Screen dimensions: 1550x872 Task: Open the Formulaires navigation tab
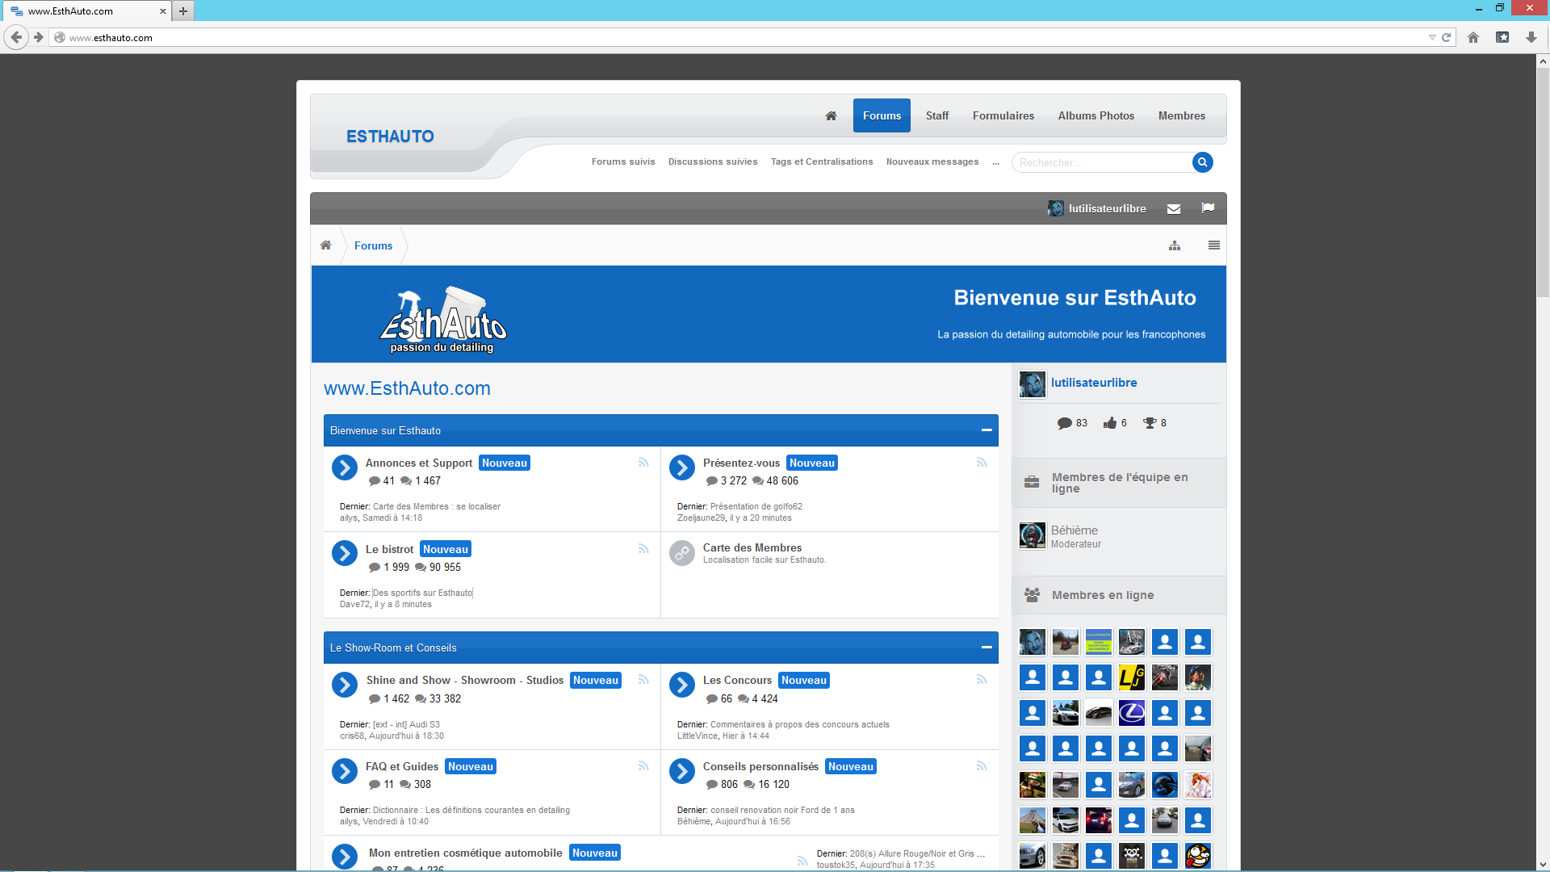(1003, 115)
